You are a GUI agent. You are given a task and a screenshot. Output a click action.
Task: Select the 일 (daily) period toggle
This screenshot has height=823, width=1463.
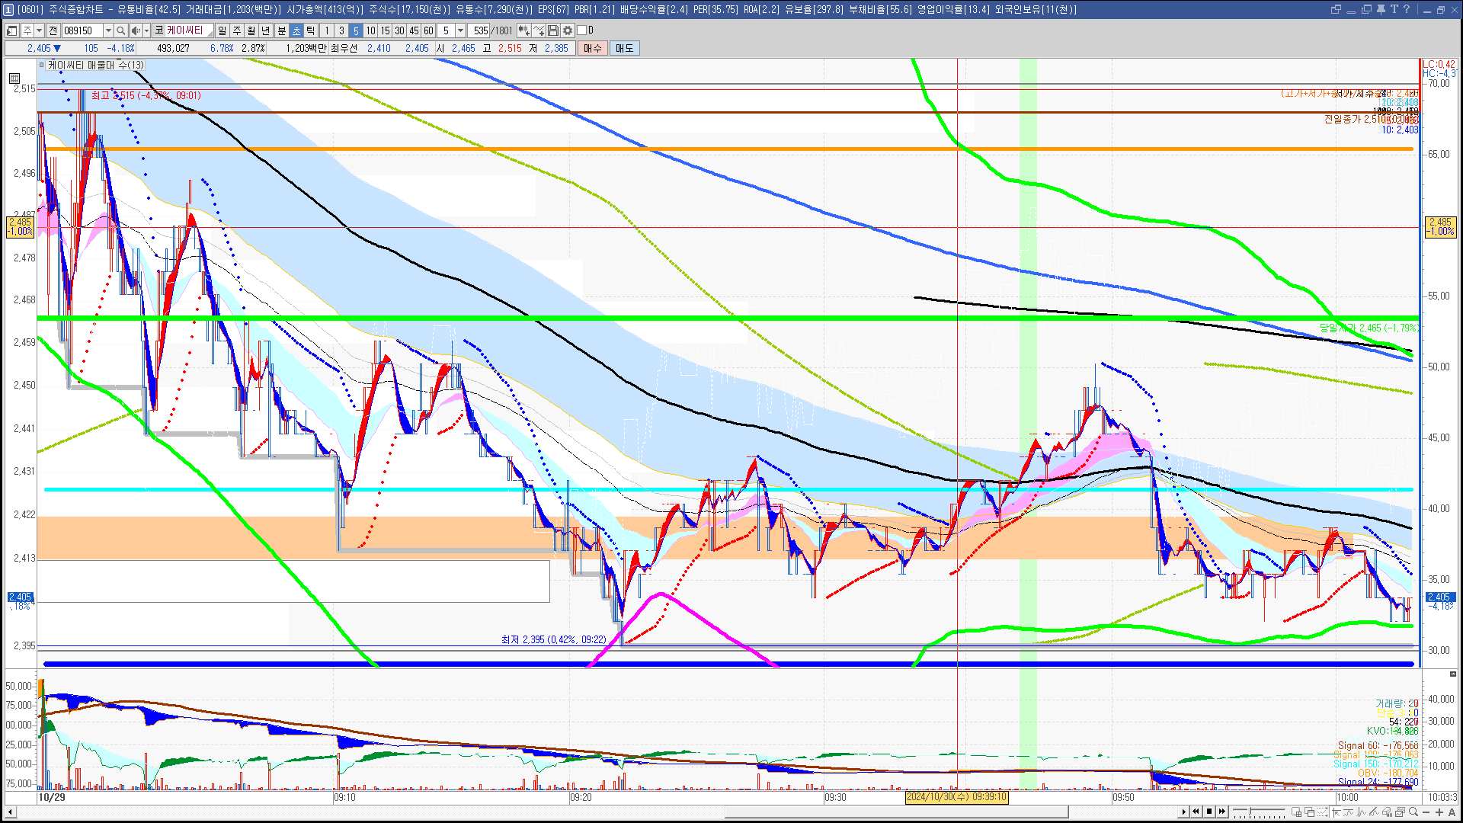222,30
